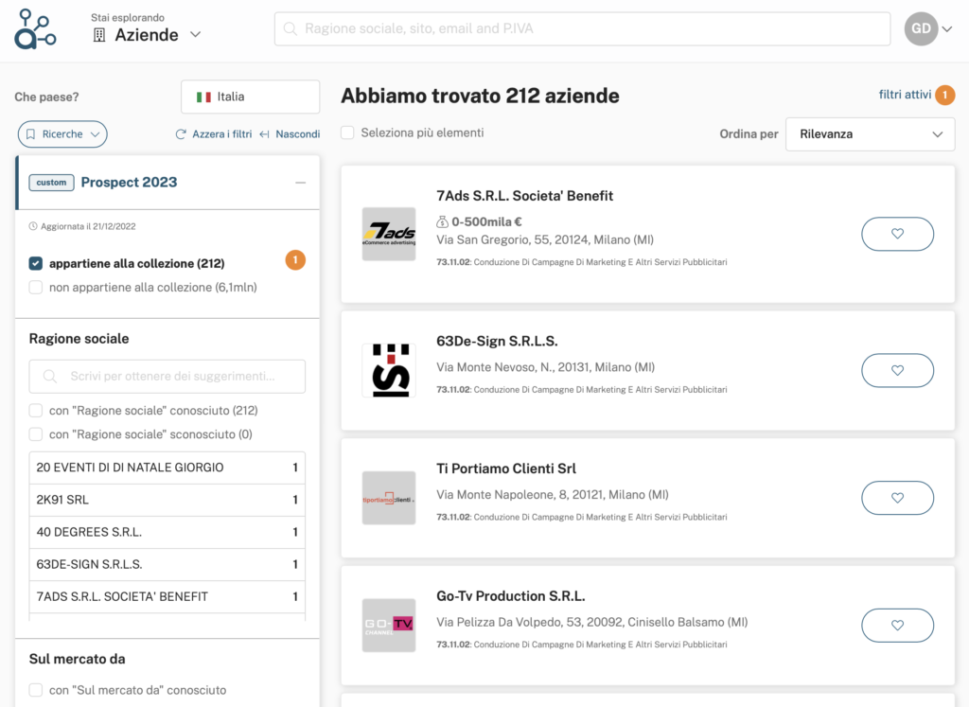The image size is (969, 707).
Task: Click the orange filter count badge beside collezione
Action: (x=295, y=260)
